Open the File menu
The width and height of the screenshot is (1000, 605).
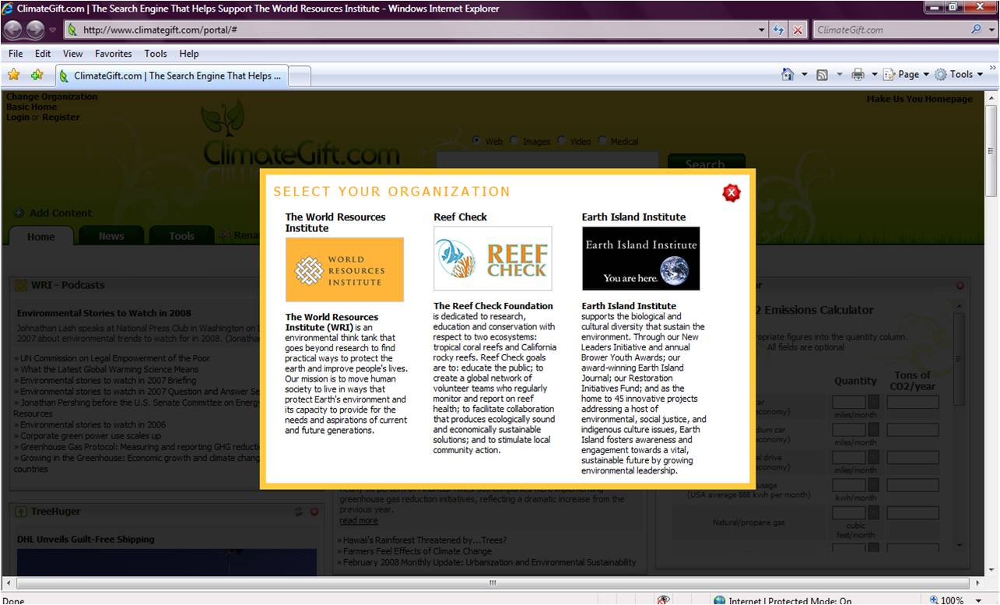coord(16,54)
